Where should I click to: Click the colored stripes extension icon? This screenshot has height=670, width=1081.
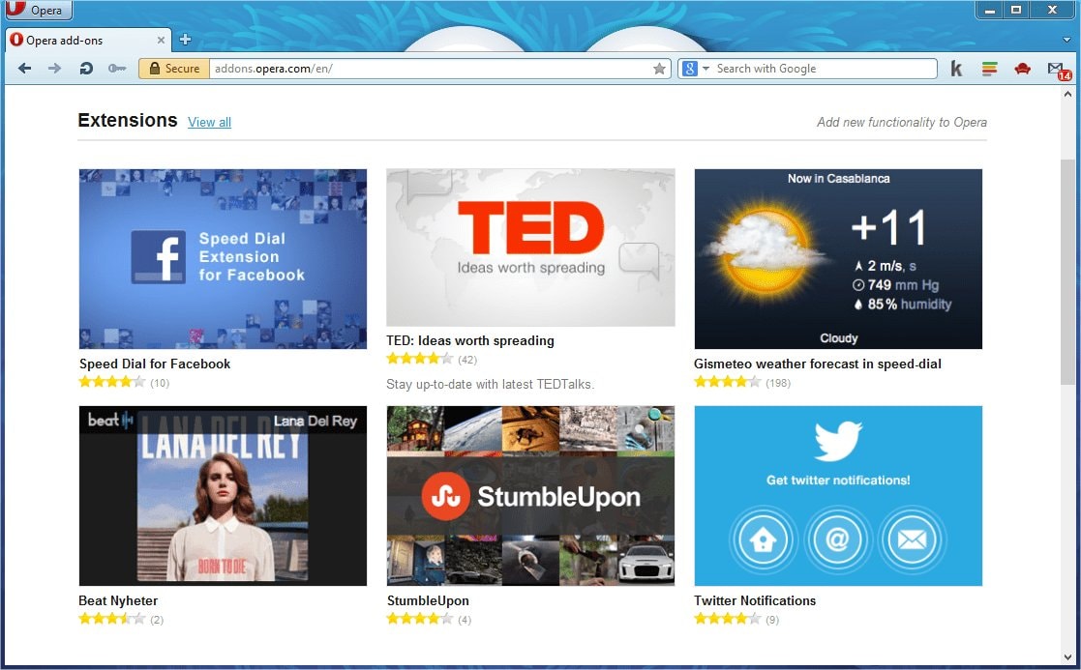point(989,69)
